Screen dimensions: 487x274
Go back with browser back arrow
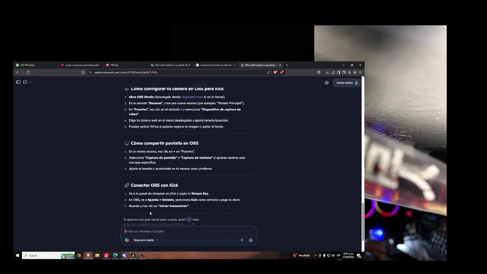pos(17,72)
